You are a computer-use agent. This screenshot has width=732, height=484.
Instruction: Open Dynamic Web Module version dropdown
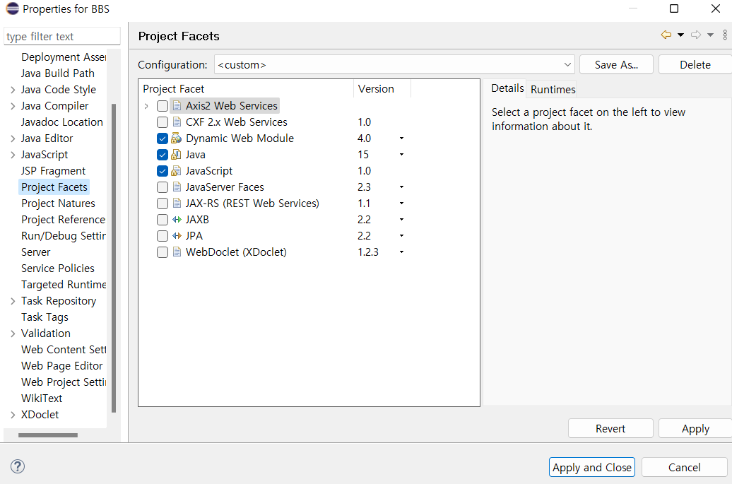point(401,138)
